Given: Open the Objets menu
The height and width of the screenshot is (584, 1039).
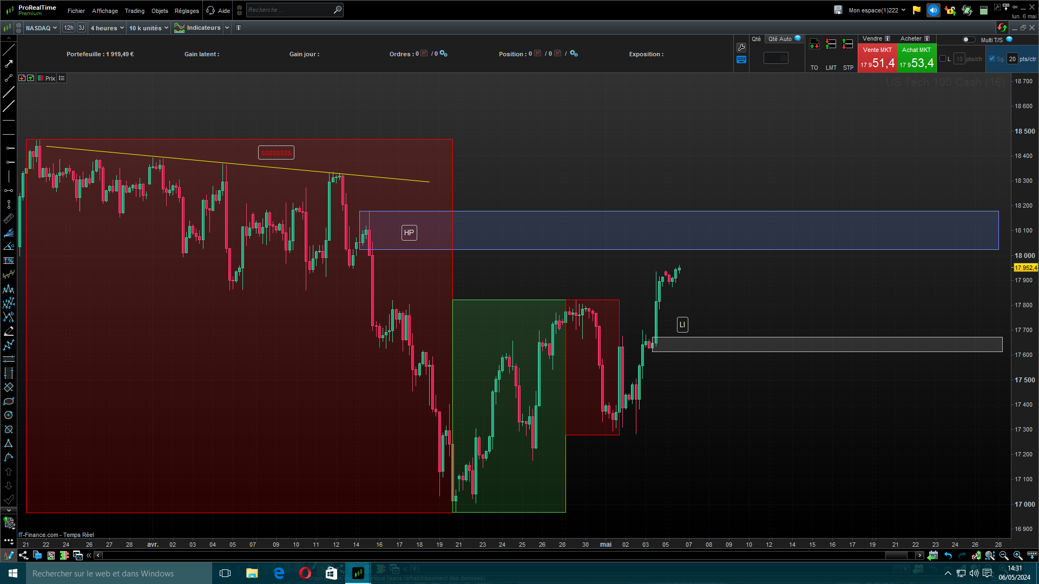Looking at the screenshot, I should point(160,11).
